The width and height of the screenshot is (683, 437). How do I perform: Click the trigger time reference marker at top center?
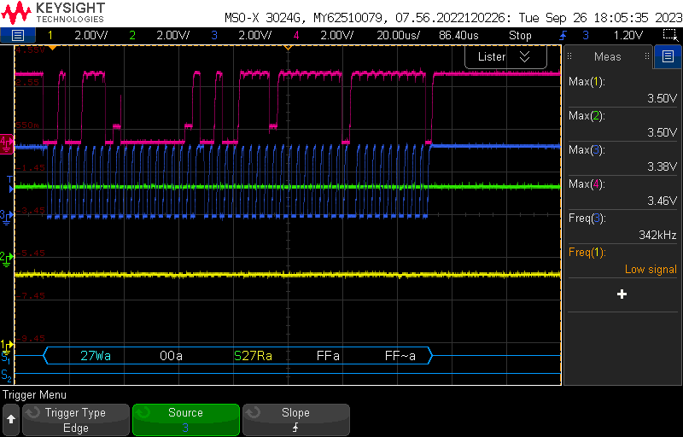point(288,47)
